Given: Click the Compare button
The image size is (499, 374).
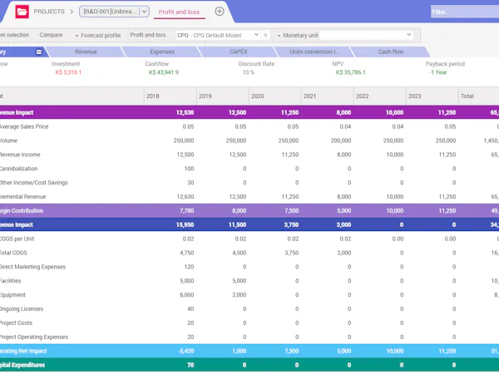Looking at the screenshot, I should (51, 35).
